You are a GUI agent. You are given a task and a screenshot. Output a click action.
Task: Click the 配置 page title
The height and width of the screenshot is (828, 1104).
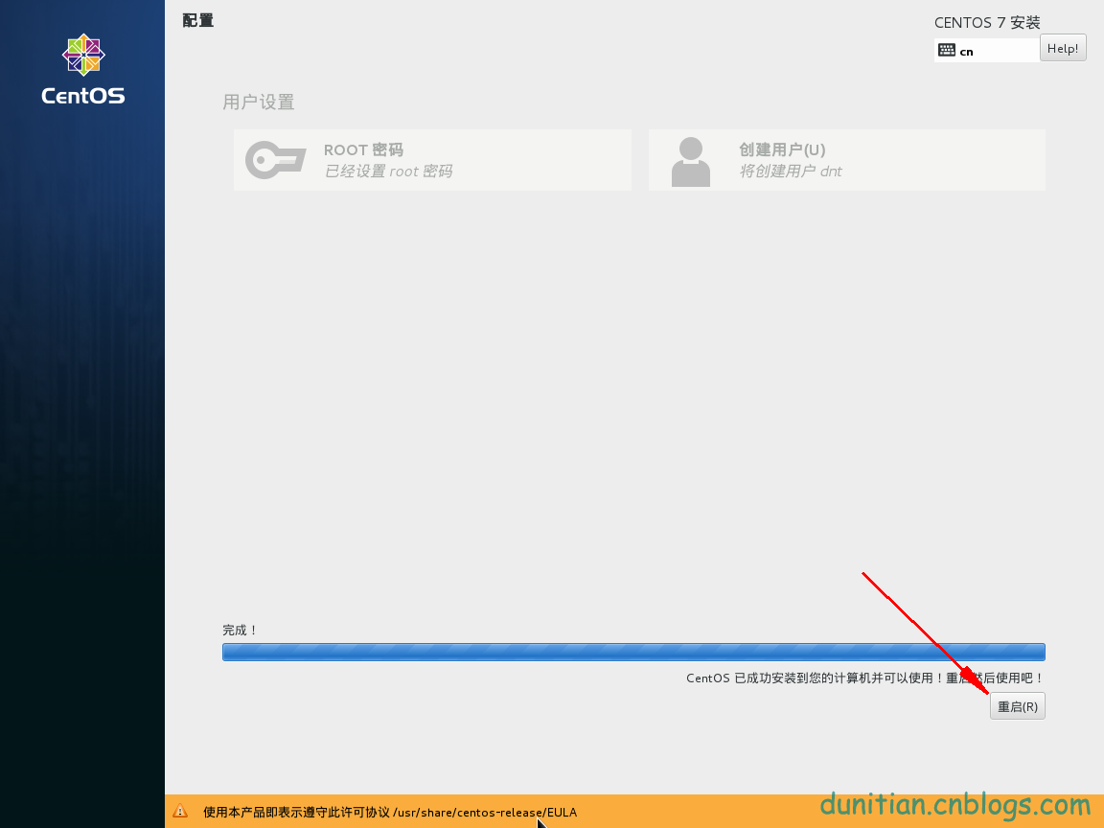[197, 20]
